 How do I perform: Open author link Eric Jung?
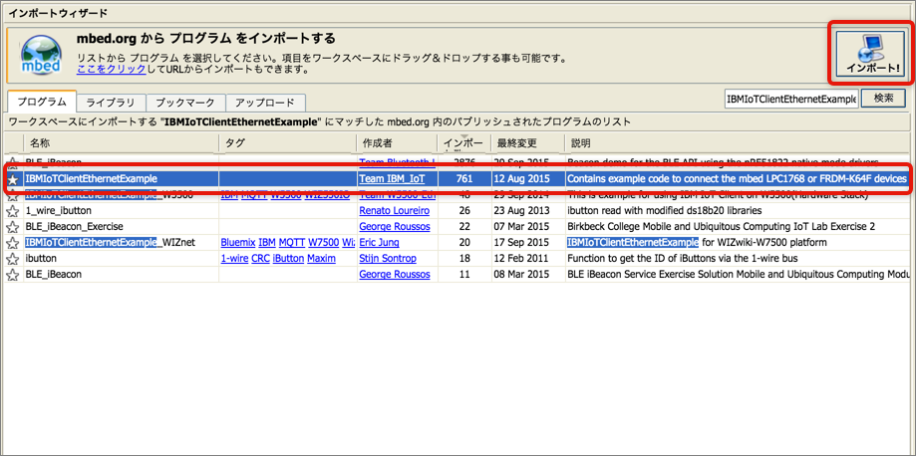pyautogui.click(x=379, y=242)
